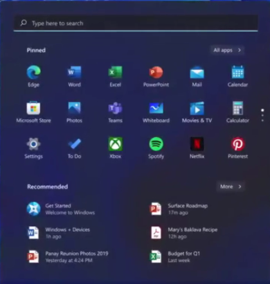The width and height of the screenshot is (270, 284).
Task: Expand More recommended items
Action: click(x=230, y=187)
